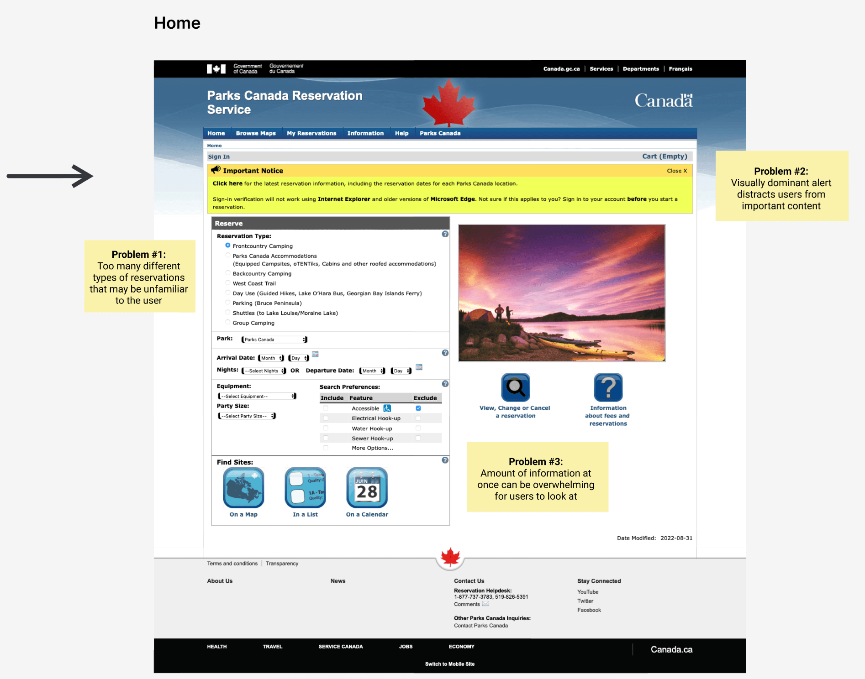Check Include for Electrical Hook-up
The image size is (865, 679).
[x=326, y=418]
